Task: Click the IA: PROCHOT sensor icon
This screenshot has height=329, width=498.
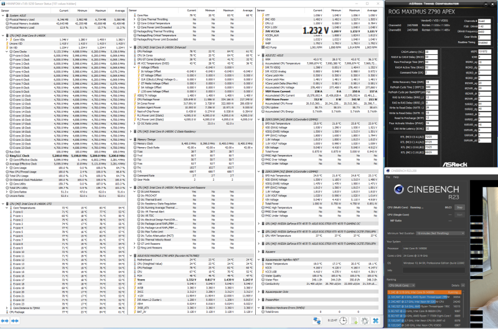Action: point(139,196)
